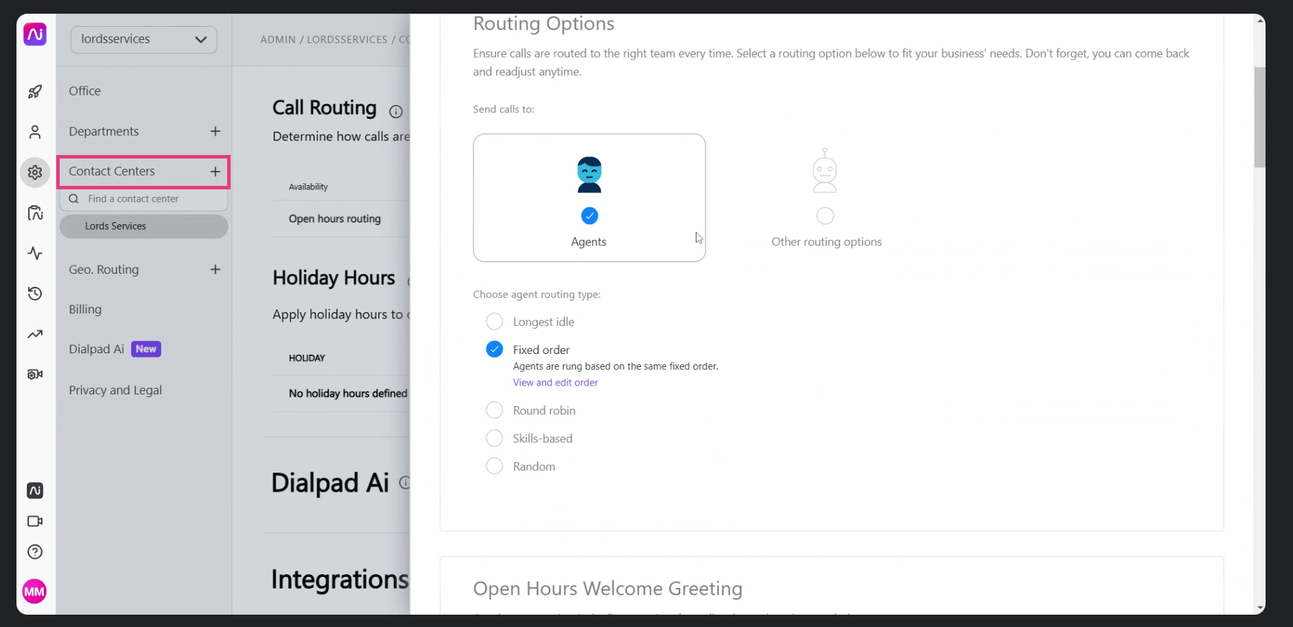This screenshot has width=1293, height=627.
Task: Choose Round robin routing type
Action: (495, 410)
